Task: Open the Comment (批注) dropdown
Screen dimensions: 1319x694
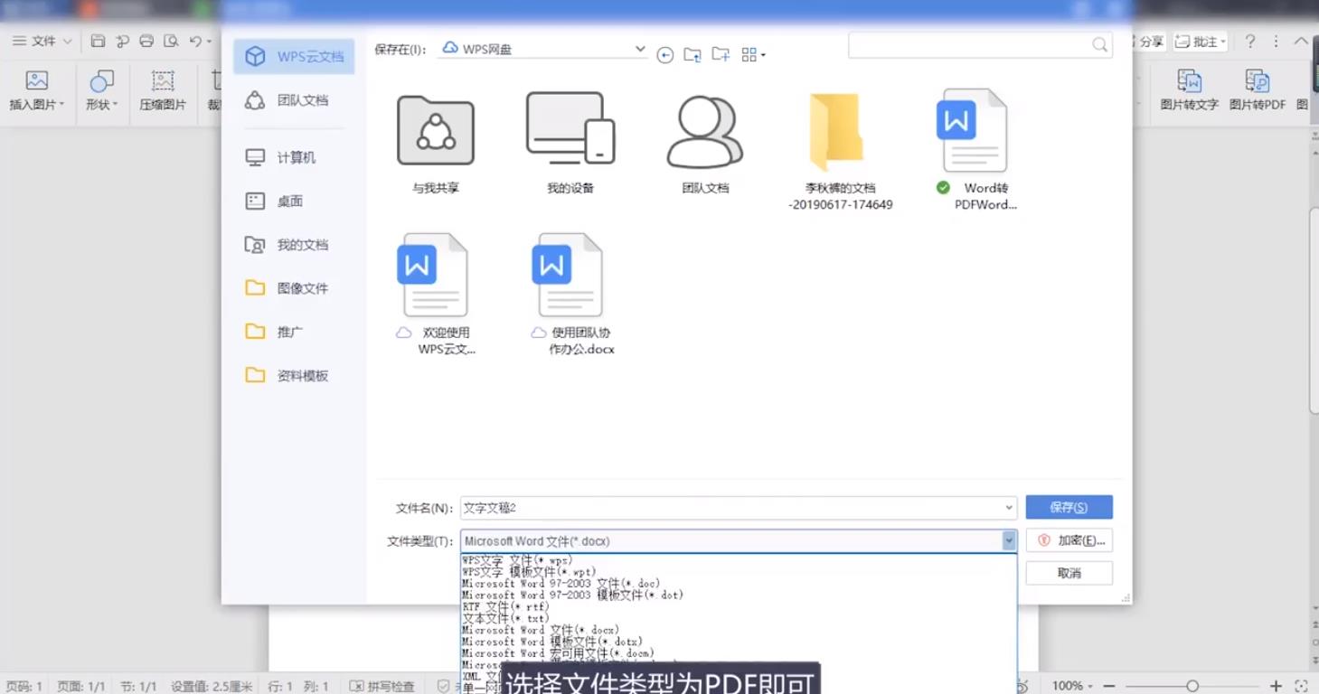Action: click(x=1201, y=42)
